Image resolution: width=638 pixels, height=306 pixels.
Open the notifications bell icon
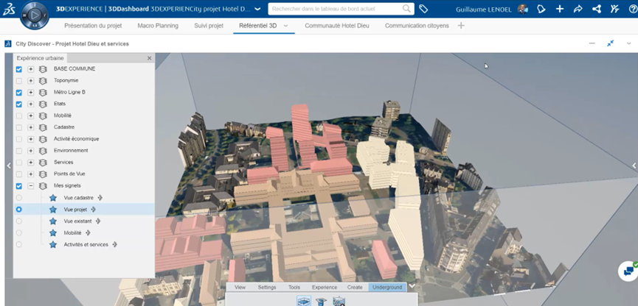[541, 9]
